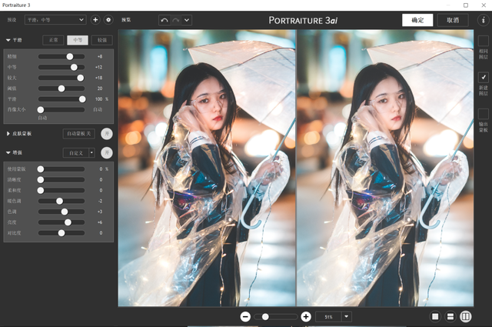Click the add preset plus icon
The height and width of the screenshot is (327, 492).
pos(95,19)
